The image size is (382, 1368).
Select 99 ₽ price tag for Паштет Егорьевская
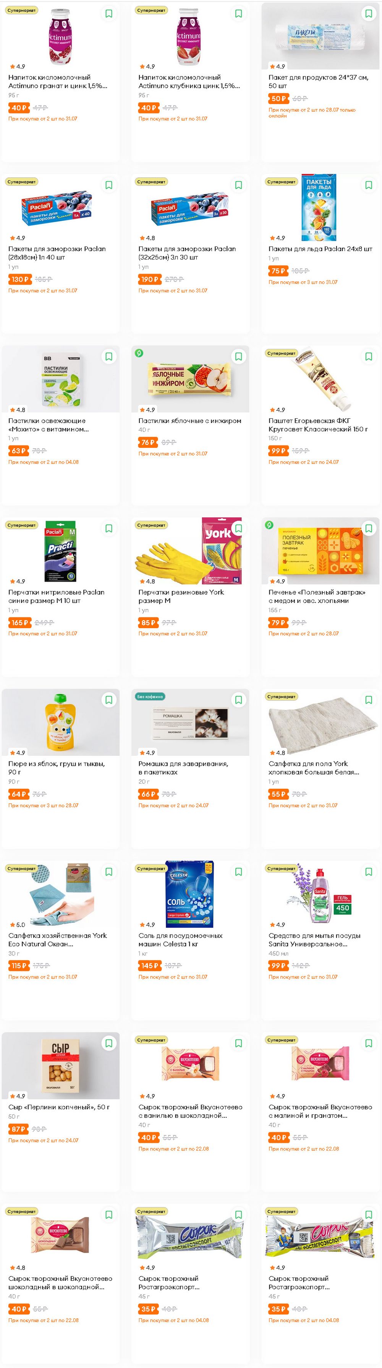pos(278,451)
